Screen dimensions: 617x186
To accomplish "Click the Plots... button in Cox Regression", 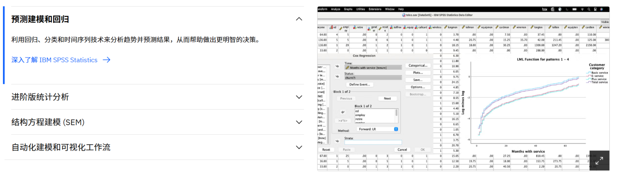I will [418, 73].
